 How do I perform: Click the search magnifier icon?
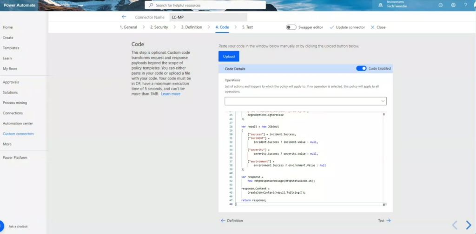coord(151,5)
